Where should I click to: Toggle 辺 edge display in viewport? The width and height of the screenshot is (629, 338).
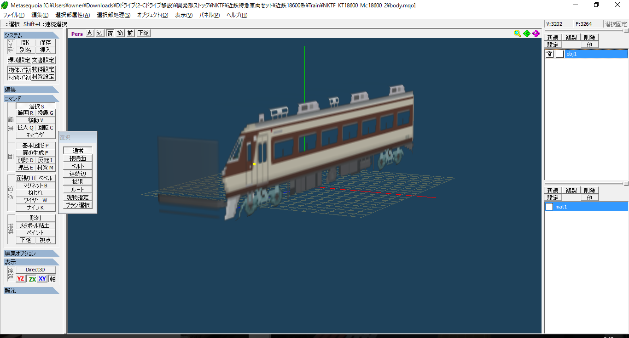coord(100,33)
